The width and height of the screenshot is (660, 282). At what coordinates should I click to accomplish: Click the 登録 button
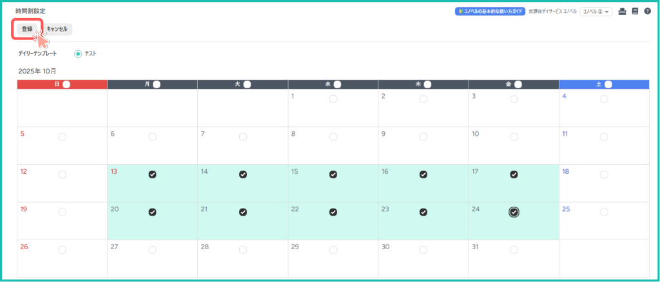tap(27, 29)
